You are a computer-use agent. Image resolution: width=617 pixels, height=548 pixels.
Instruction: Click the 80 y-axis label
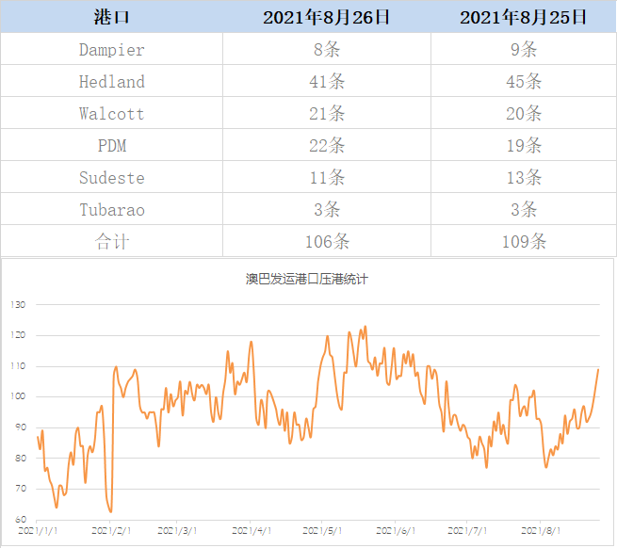point(21,458)
